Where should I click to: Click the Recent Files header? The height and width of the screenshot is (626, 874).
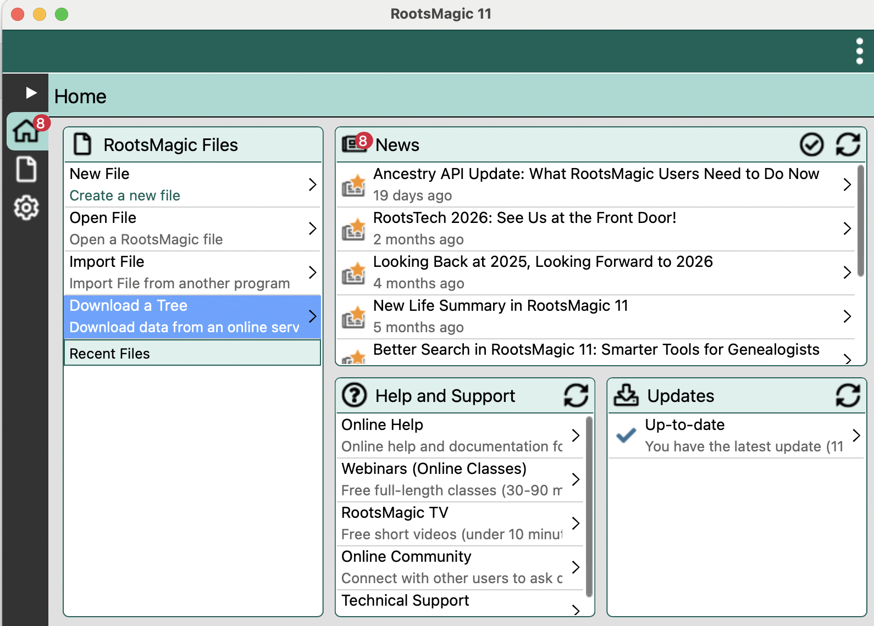point(192,353)
